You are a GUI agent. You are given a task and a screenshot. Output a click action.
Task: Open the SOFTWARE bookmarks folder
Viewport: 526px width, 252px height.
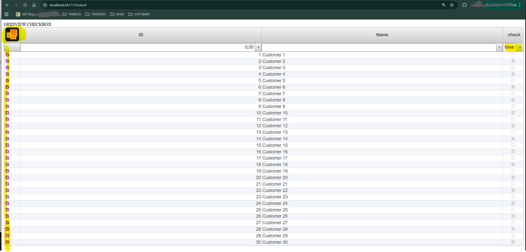coord(139,14)
